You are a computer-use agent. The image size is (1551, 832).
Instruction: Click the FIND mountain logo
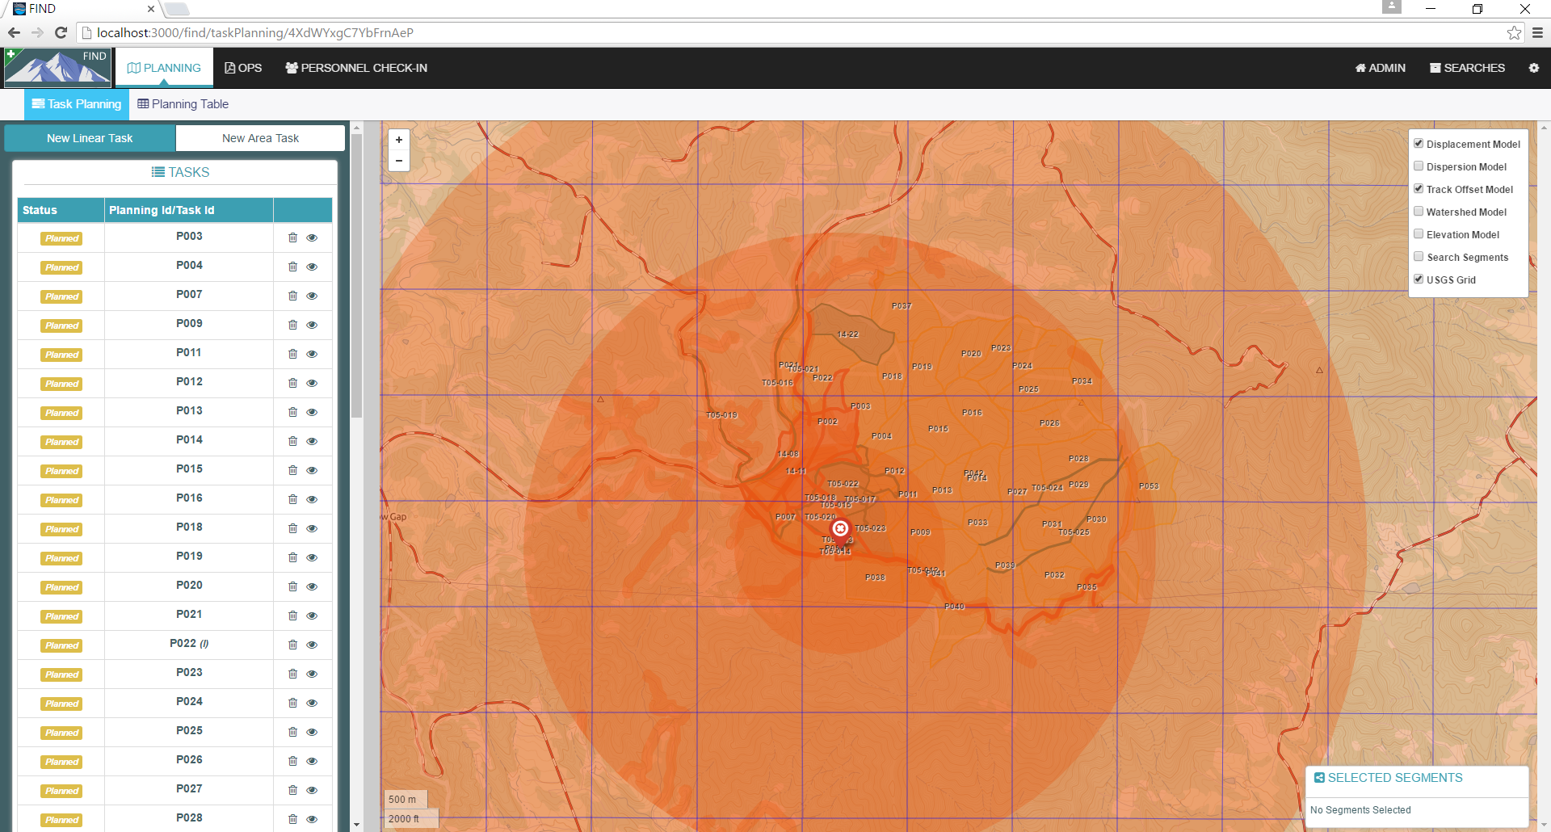point(57,68)
